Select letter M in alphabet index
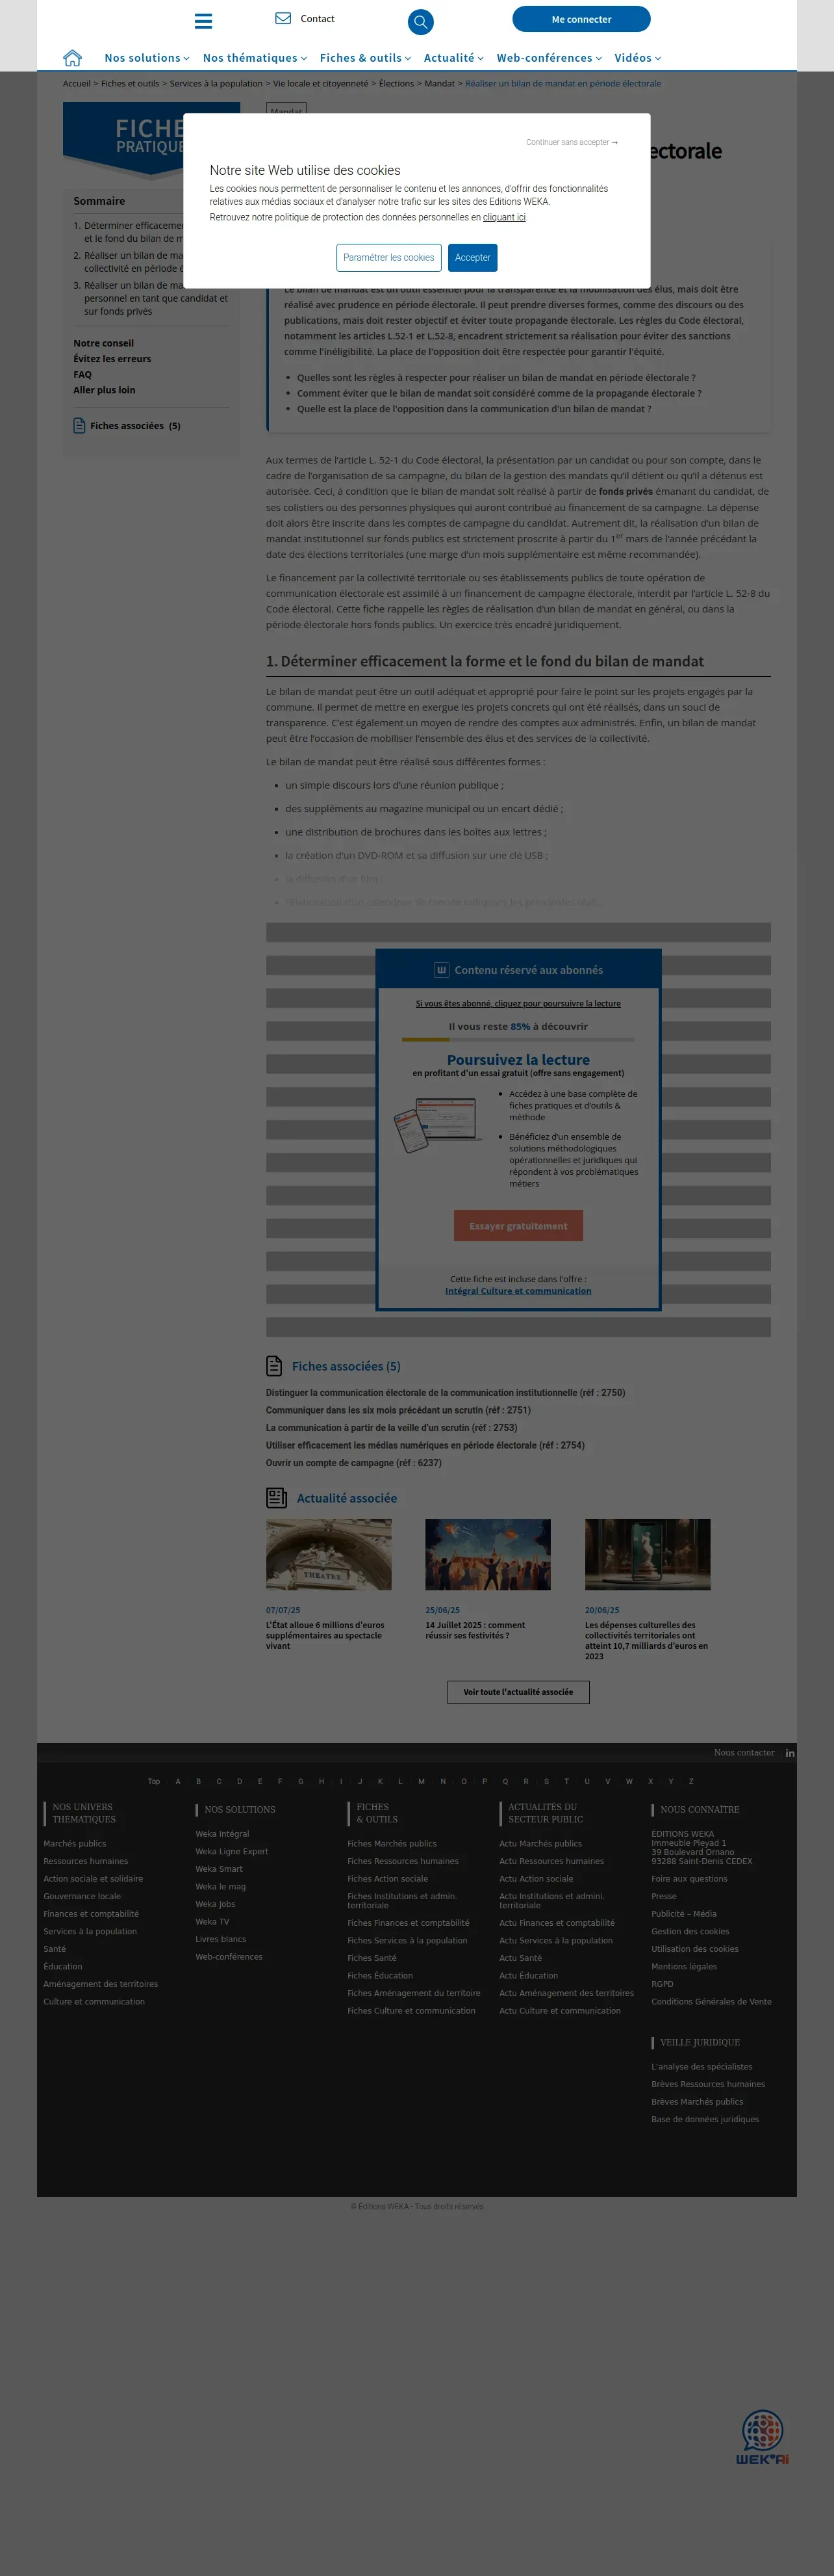The image size is (834, 2576). (422, 1782)
